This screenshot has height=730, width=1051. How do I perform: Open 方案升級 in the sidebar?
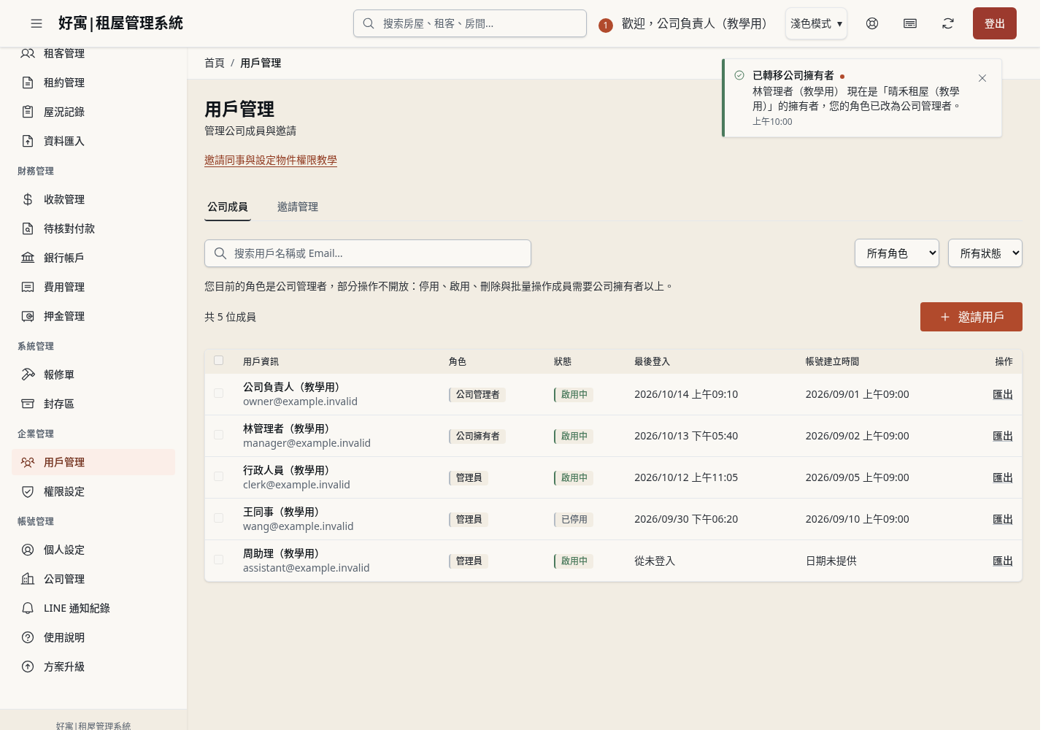pos(93,666)
